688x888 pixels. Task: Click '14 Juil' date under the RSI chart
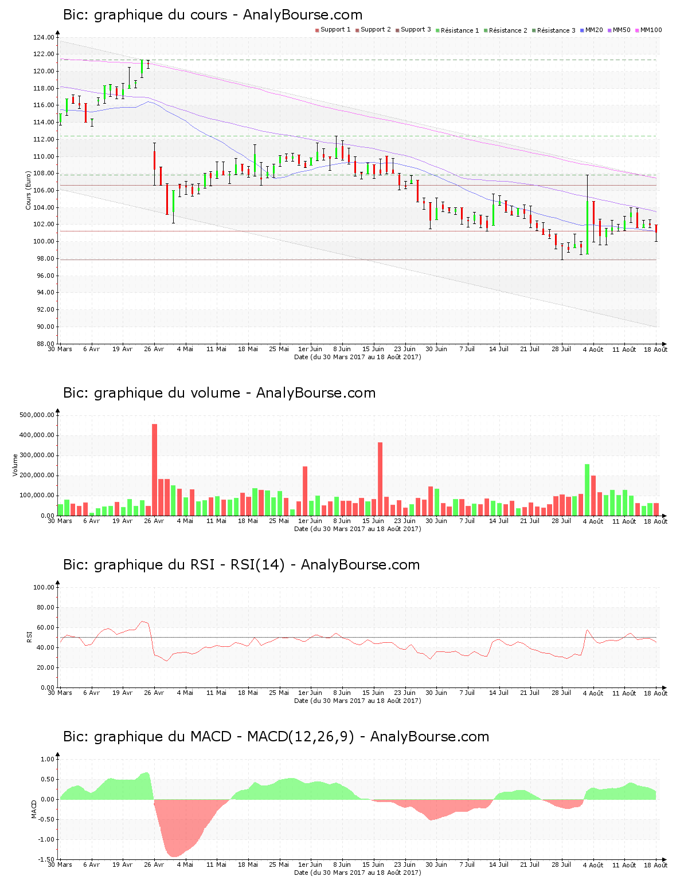[499, 693]
